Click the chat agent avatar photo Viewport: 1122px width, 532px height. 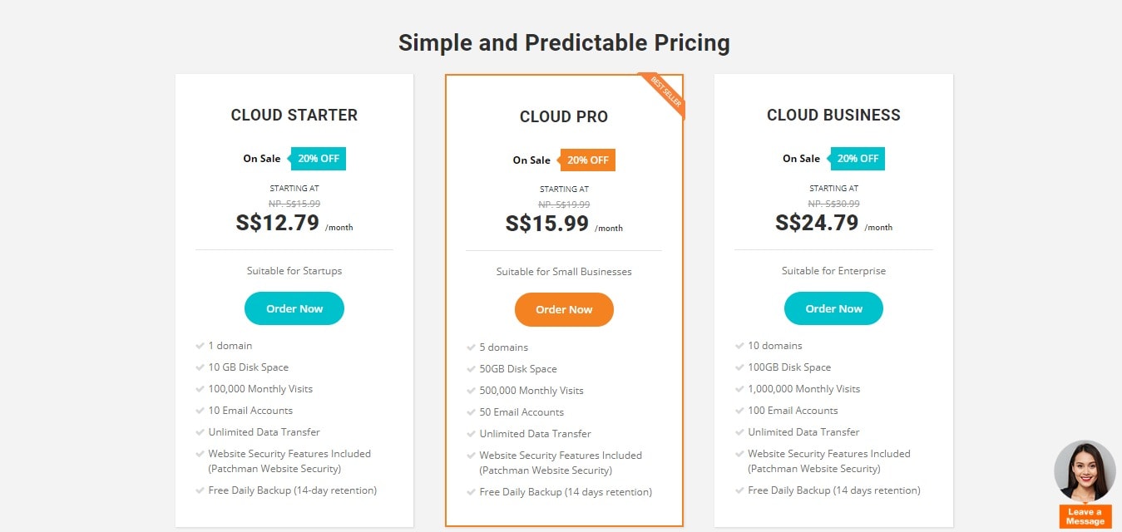[1085, 470]
